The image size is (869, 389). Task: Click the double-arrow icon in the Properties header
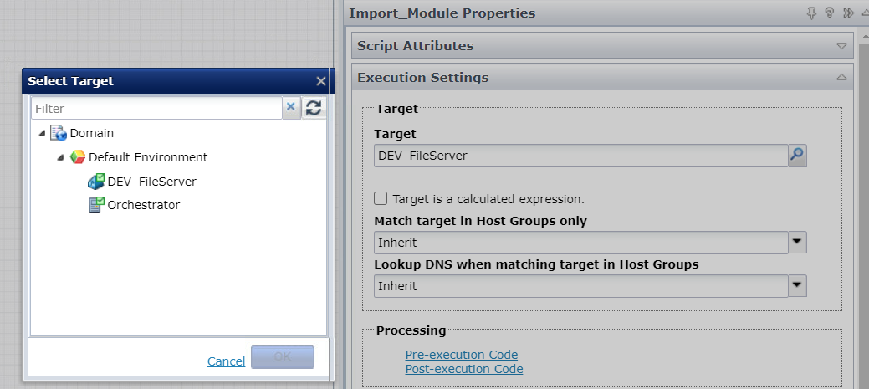click(848, 13)
